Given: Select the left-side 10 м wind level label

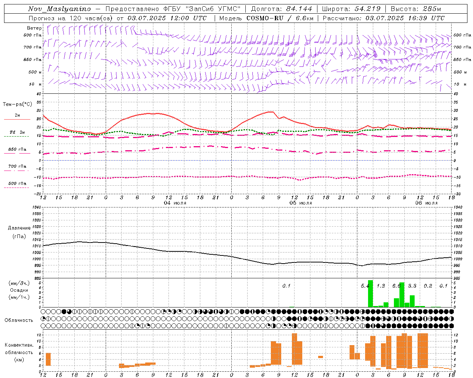Looking at the screenshot, I should tap(35, 84).
